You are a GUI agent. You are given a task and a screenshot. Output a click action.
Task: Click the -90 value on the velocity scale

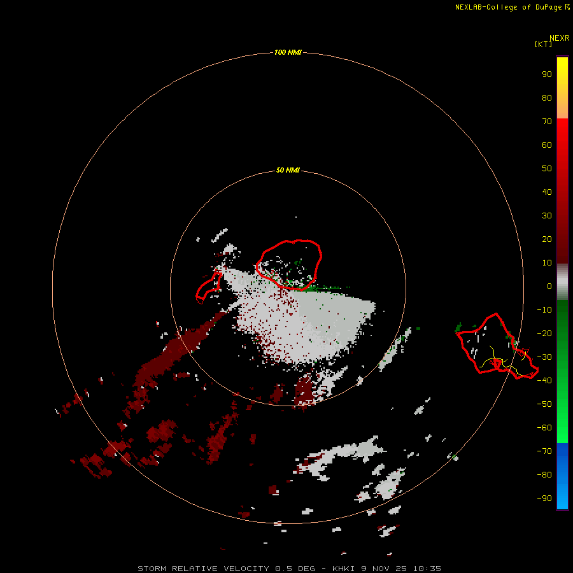544,498
